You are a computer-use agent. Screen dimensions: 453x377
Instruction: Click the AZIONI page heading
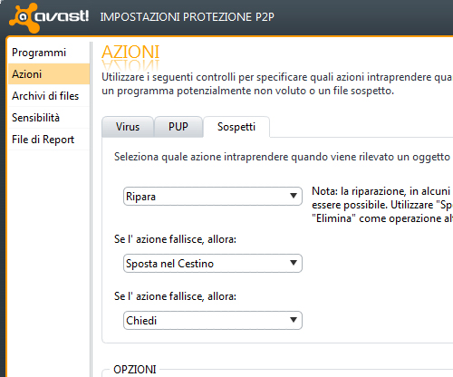point(130,52)
